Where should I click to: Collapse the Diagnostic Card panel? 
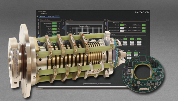[37, 20]
